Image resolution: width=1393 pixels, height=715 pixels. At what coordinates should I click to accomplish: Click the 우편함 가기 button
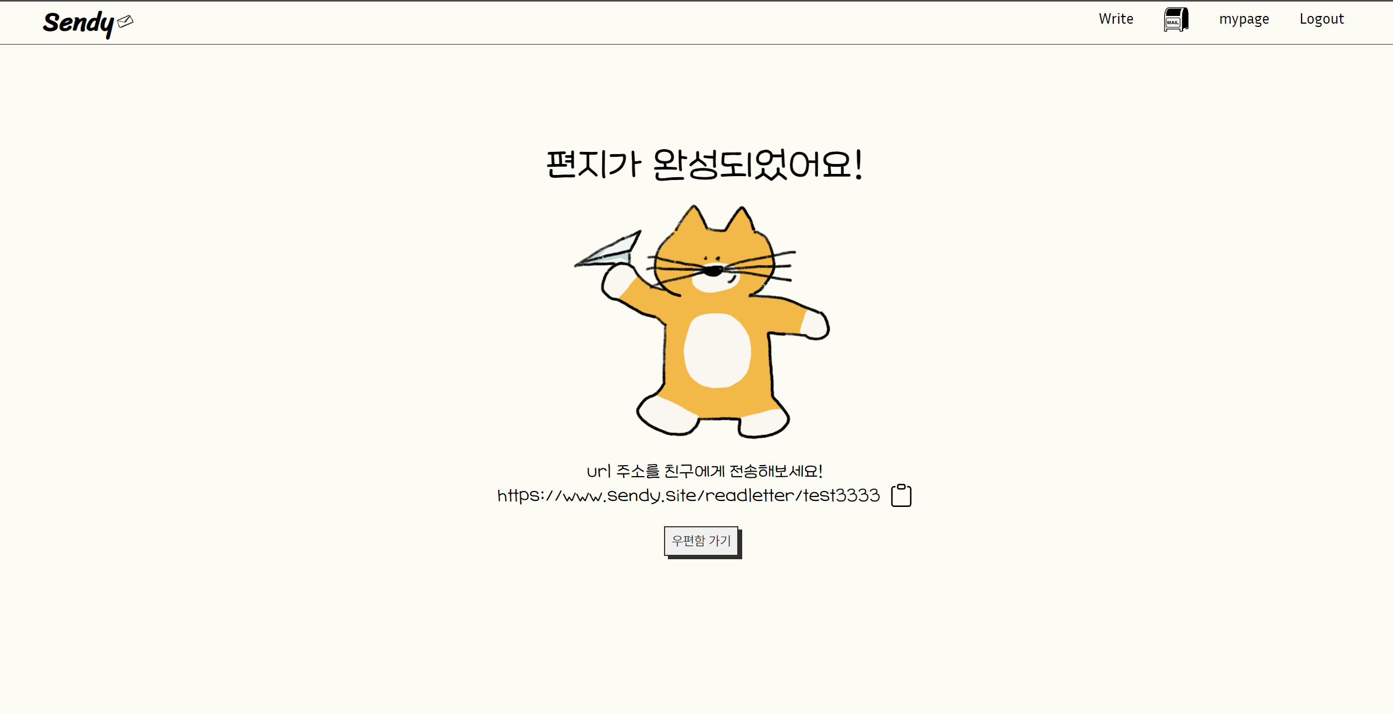click(x=701, y=541)
